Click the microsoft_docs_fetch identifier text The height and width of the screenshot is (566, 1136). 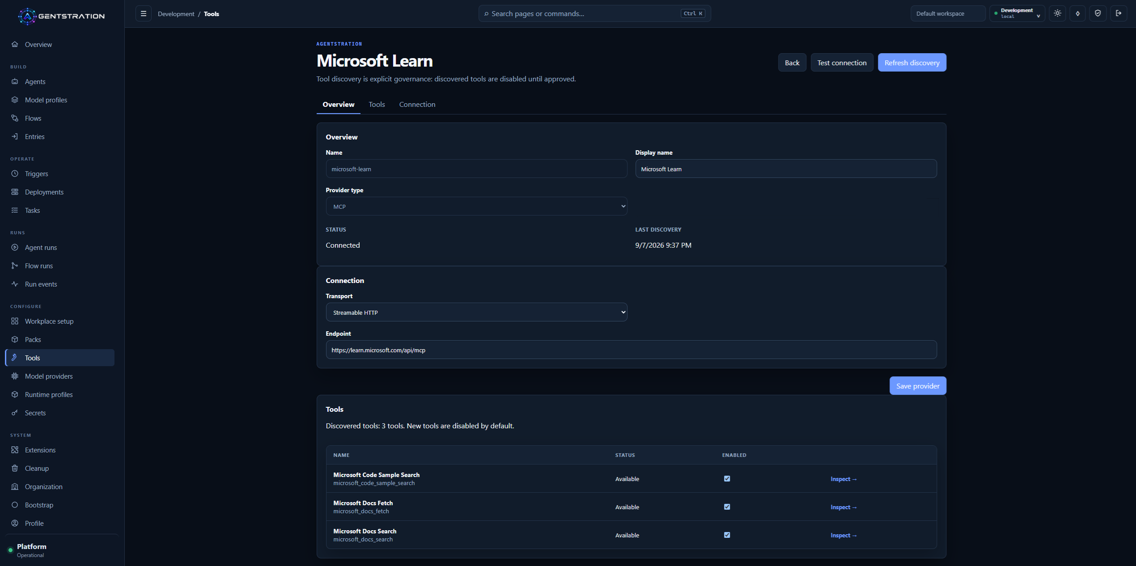point(361,511)
